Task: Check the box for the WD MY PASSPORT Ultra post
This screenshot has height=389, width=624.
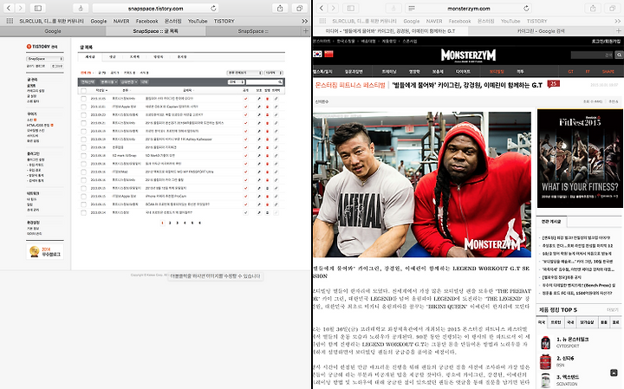Action: point(83,172)
